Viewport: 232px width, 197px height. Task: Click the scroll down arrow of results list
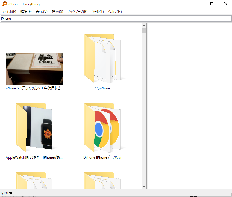coord(144,187)
